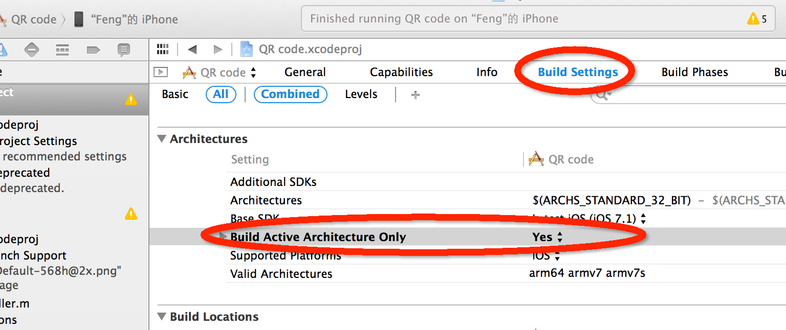Select Levels settings view
The width and height of the screenshot is (786, 330).
point(361,95)
